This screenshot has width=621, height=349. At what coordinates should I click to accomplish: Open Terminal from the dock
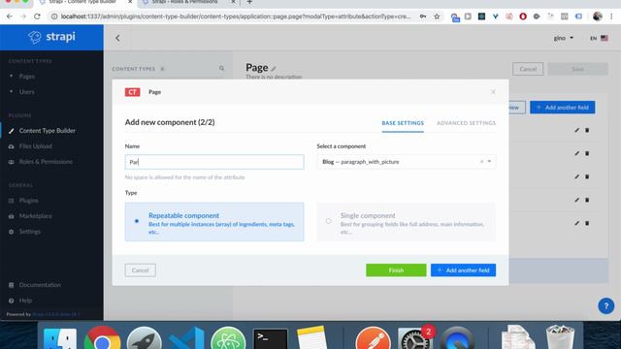coord(271,338)
